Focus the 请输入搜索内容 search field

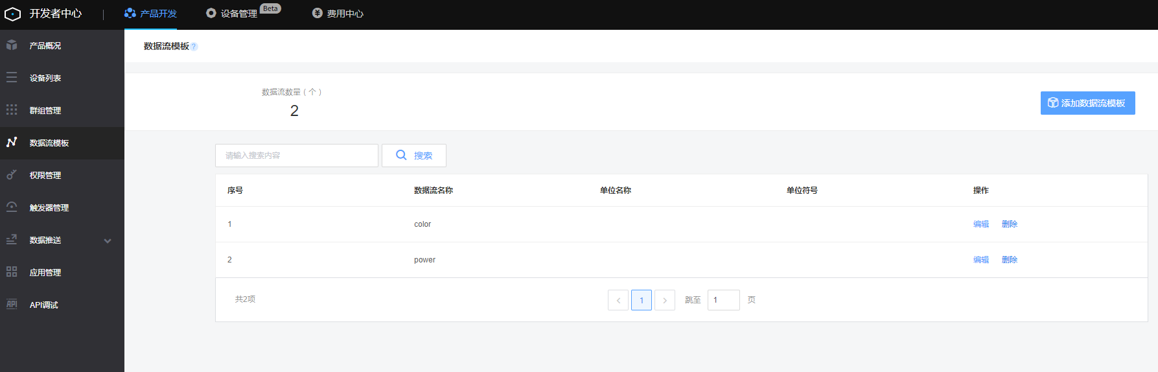(x=297, y=156)
